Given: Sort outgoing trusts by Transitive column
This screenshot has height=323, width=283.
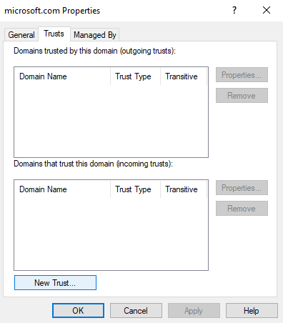Looking at the screenshot, I should pos(184,76).
